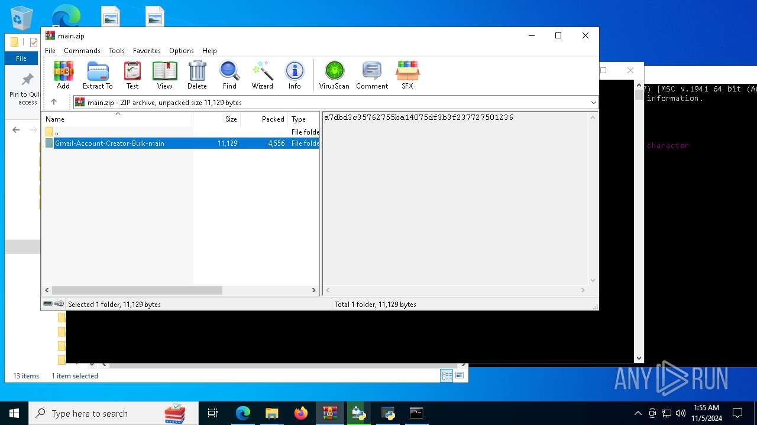The image size is (757, 425).
Task: Click the taskbar search box
Action: 114,413
